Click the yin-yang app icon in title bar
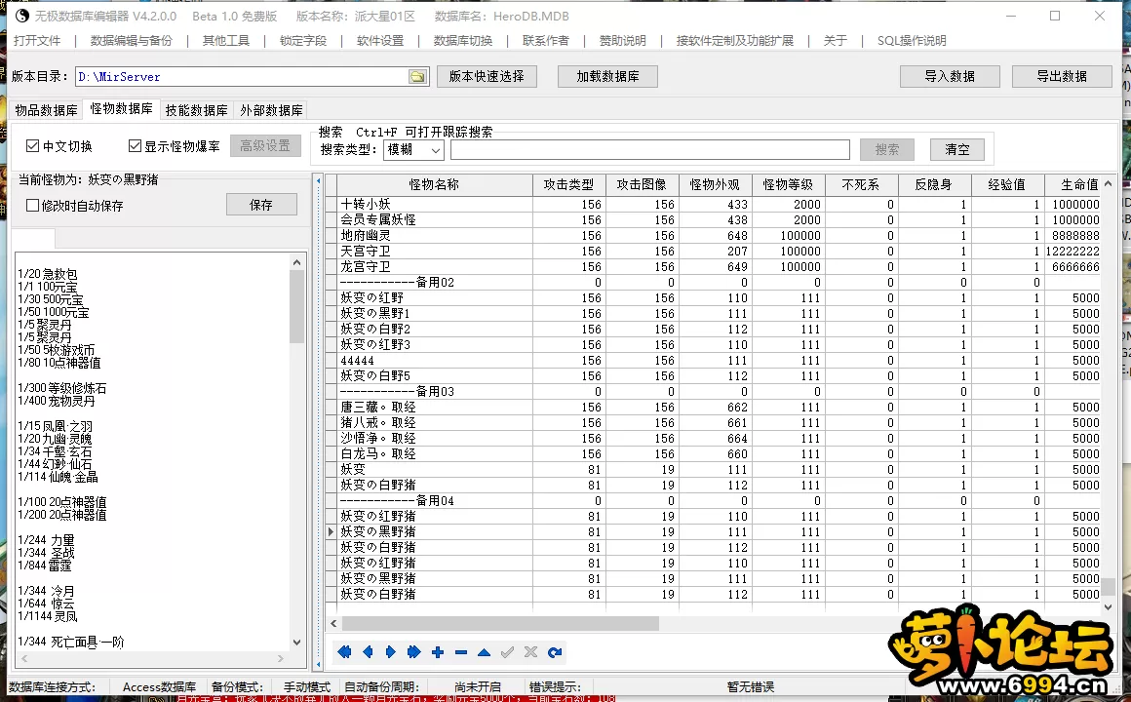Viewport: 1131px width, 702px height. pos(22,16)
